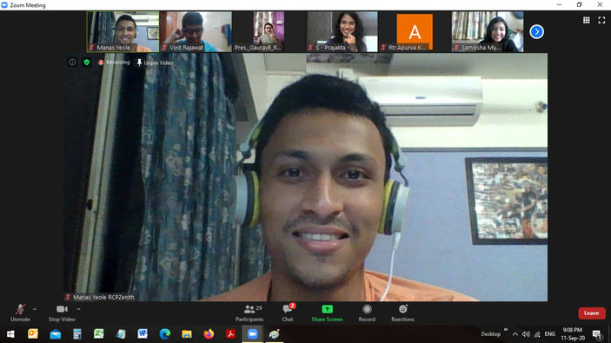Unpin the pinned video

(x=155, y=63)
